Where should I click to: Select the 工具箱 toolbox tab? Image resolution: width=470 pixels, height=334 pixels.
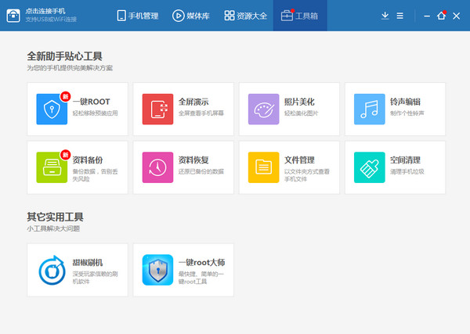300,16
